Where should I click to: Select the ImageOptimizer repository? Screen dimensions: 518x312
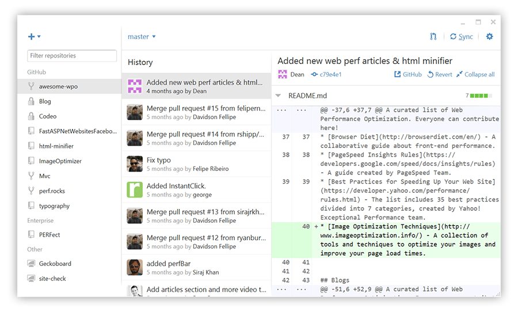[x=70, y=161]
